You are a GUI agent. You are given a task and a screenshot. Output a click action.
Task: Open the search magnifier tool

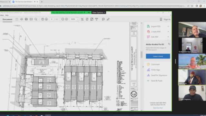(36, 19)
